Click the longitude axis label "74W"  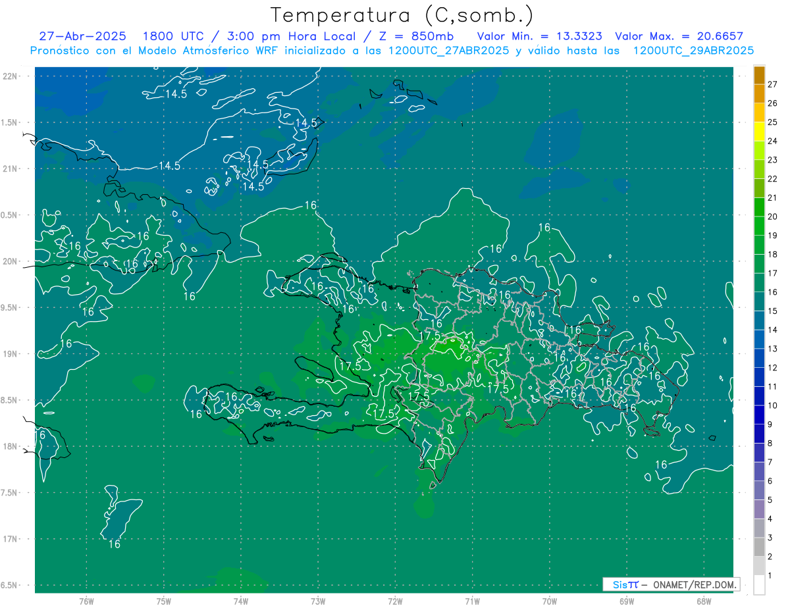coord(240,601)
